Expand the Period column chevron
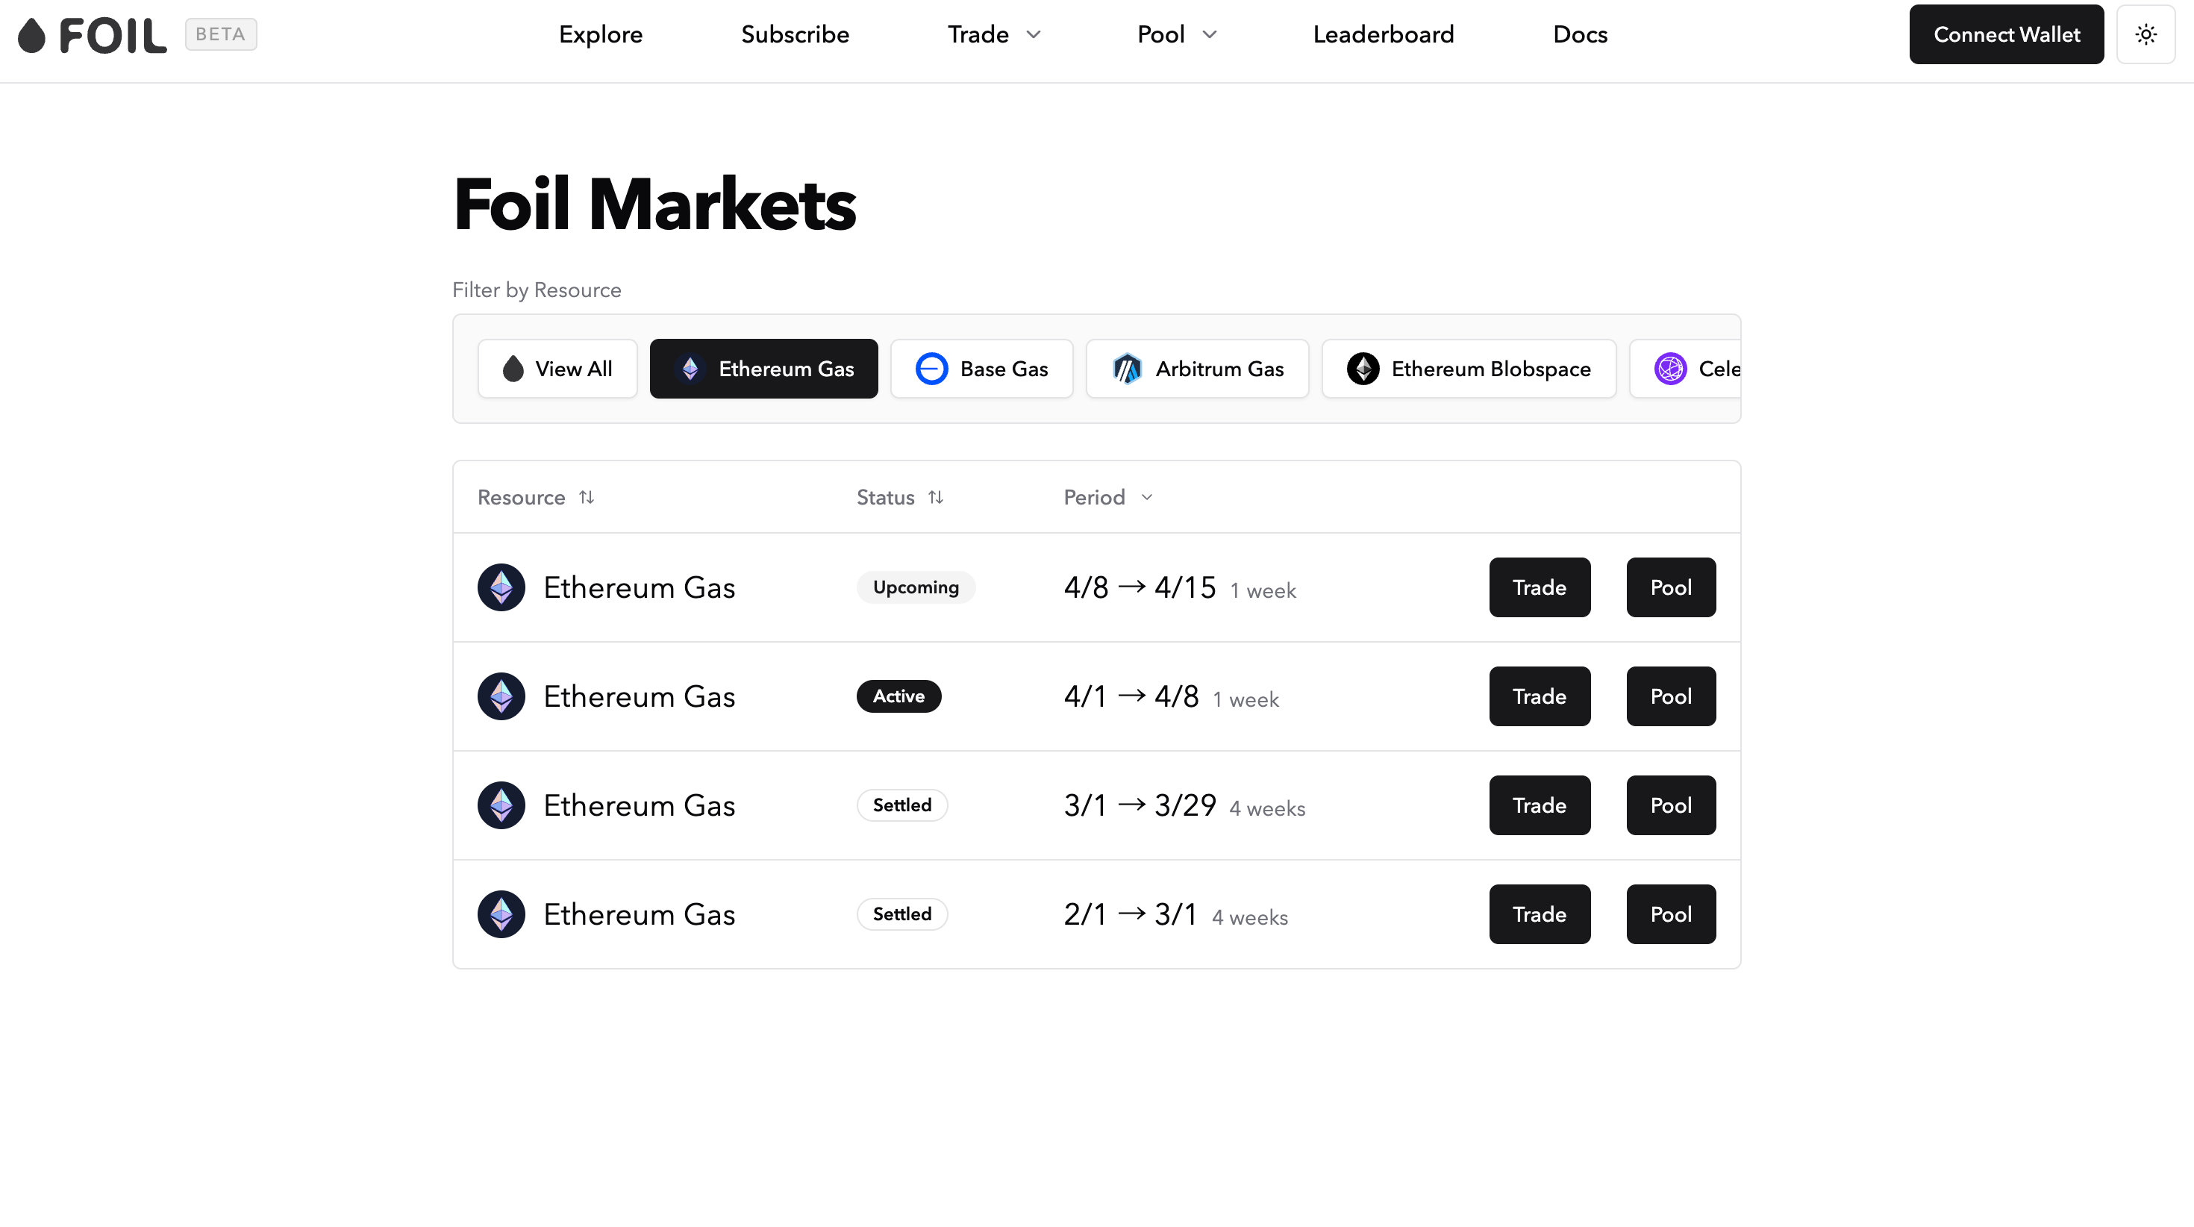The image size is (2194, 1227). coord(1146,497)
